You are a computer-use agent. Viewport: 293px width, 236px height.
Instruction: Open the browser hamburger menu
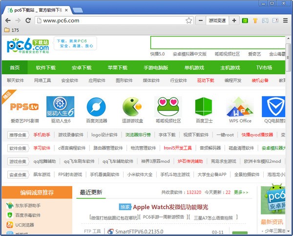285,20
